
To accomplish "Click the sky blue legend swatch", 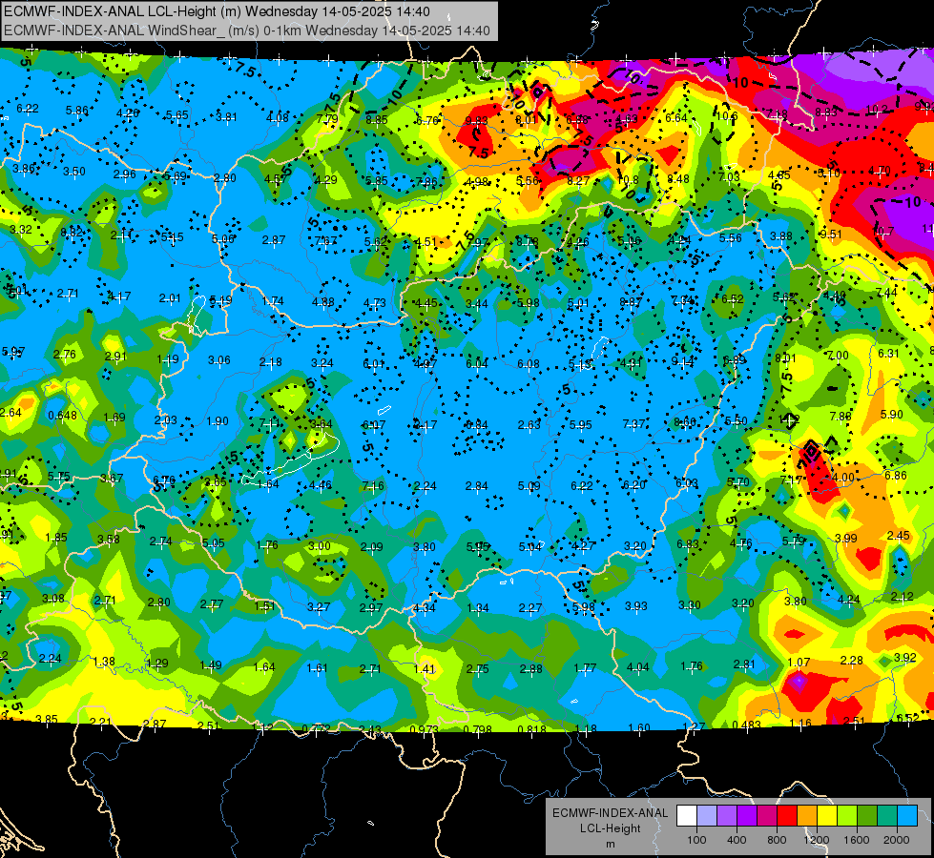I will pyautogui.click(x=908, y=816).
